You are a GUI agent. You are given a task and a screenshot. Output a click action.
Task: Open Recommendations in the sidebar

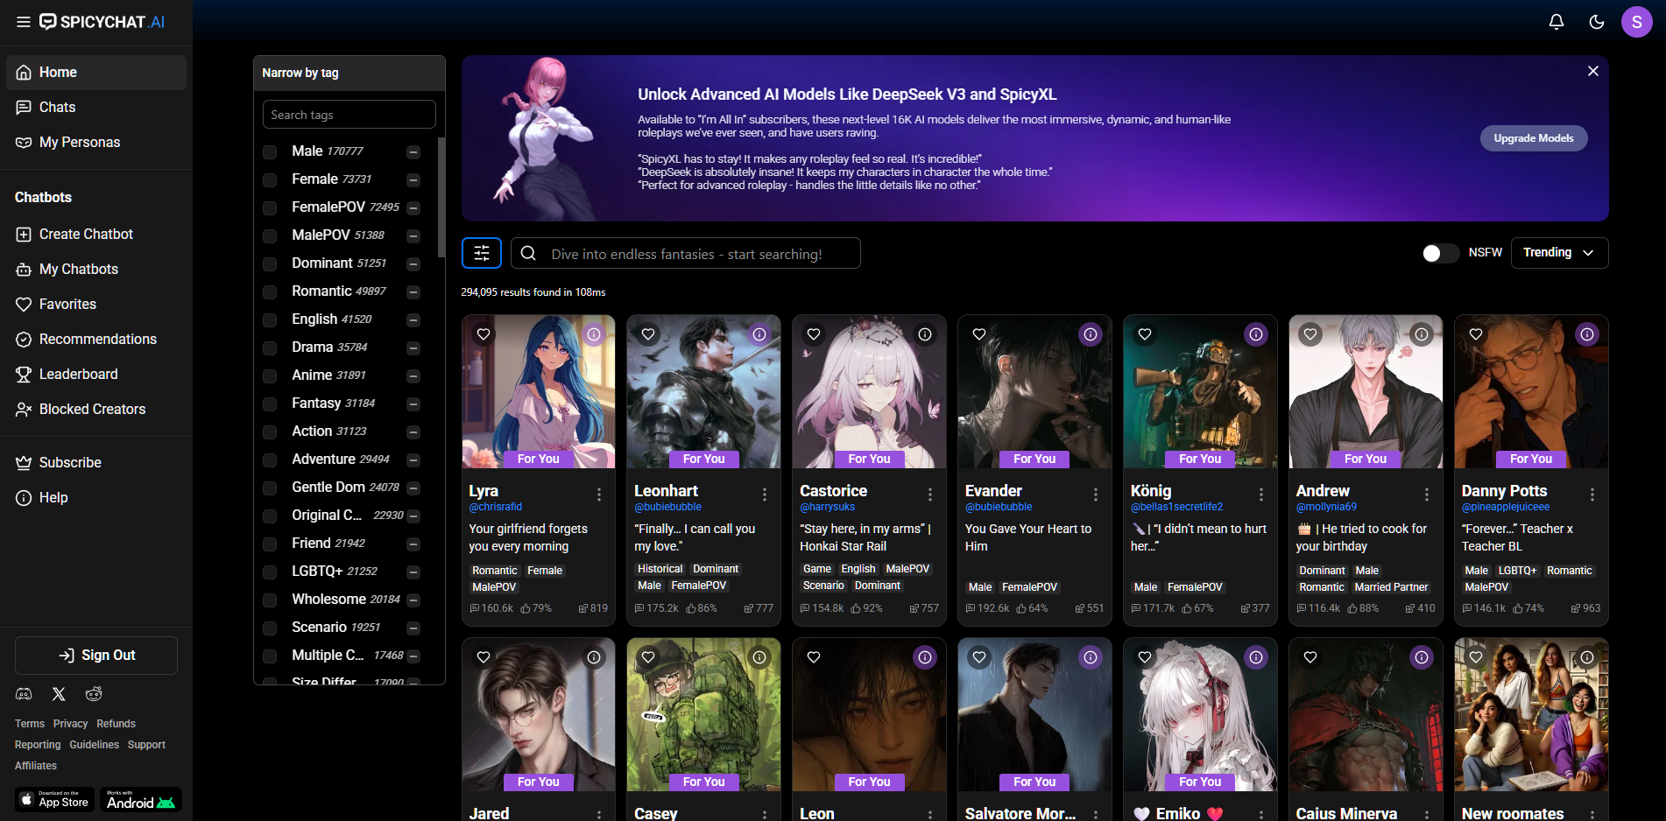[96, 340]
